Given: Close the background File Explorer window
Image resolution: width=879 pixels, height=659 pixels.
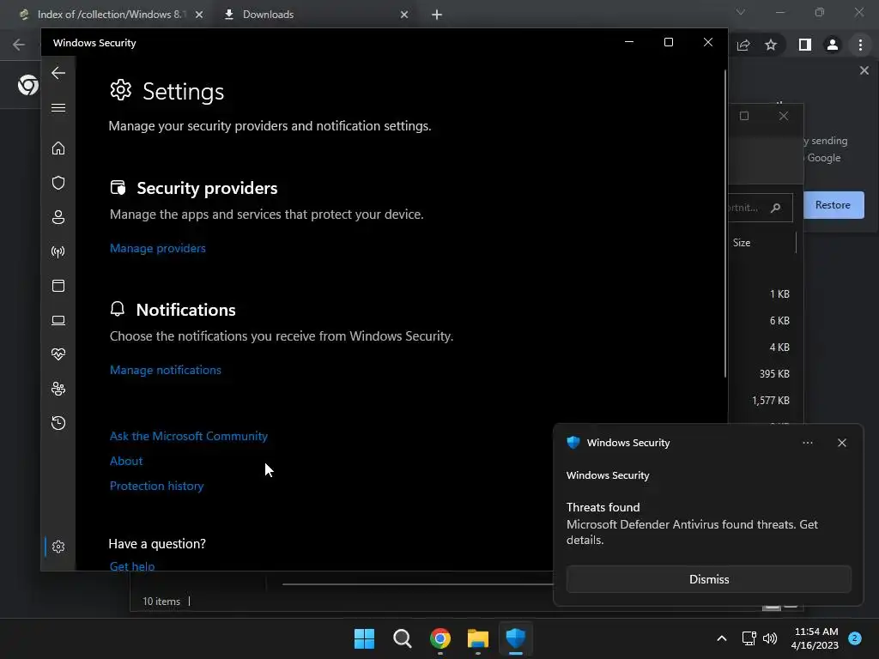Looking at the screenshot, I should [783, 116].
